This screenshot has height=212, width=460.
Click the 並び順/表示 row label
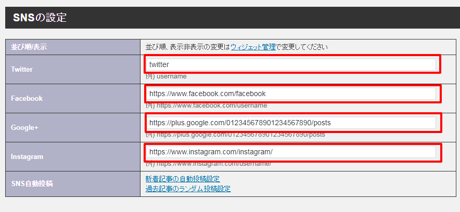tap(29, 47)
